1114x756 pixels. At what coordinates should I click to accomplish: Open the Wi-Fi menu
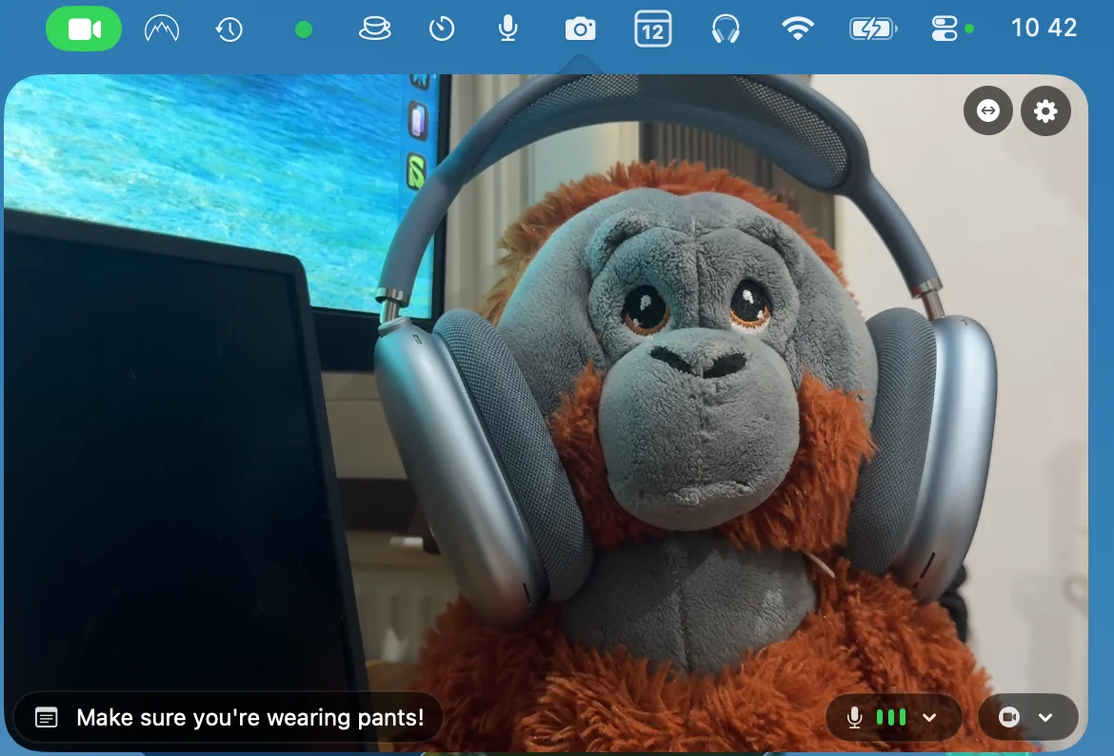click(797, 30)
